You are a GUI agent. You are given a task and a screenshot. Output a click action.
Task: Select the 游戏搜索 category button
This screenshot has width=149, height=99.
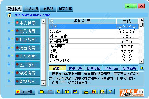click(28, 73)
